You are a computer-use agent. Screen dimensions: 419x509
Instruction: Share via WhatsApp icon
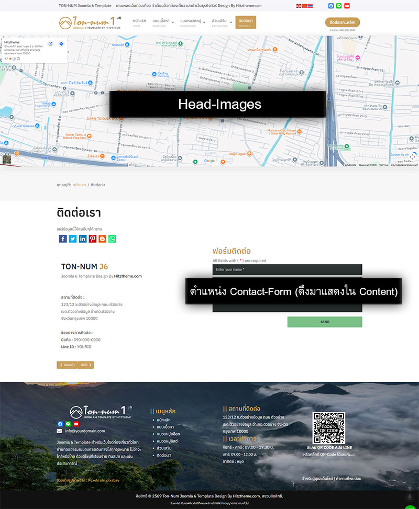(x=112, y=239)
